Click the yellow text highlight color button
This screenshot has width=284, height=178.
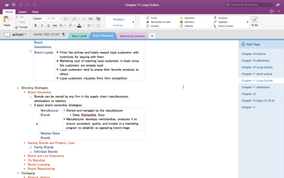70,26
